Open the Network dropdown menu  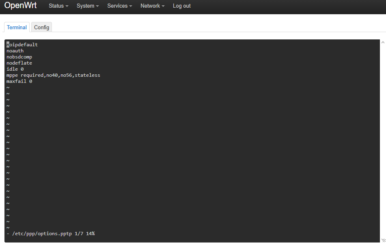(152, 6)
